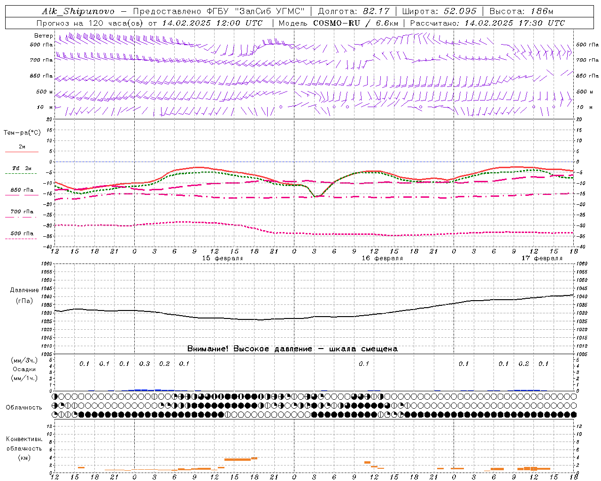The height and width of the screenshot is (481, 601).
Task: Click the model label COSMO-RU / 6.6км
Action: point(356,23)
